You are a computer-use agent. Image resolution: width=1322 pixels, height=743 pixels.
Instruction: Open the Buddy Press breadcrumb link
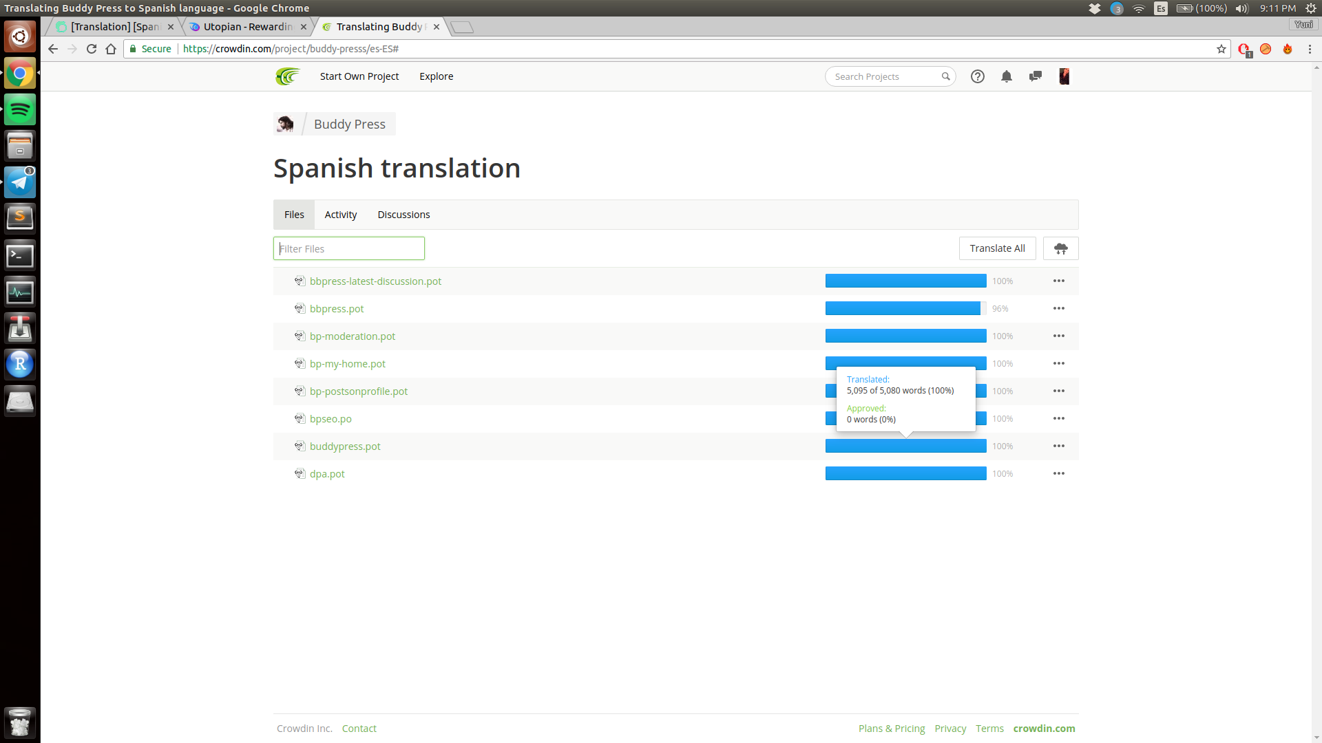coord(350,124)
